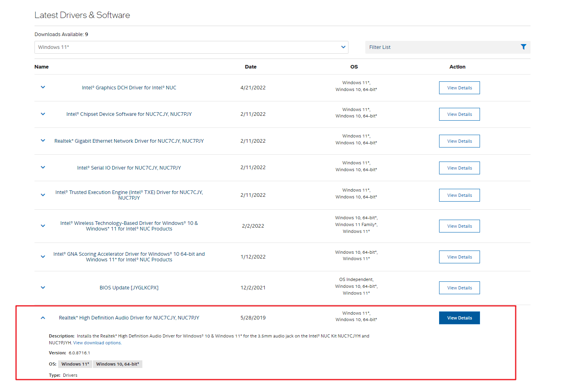
Task: Click Intel Serial IO Driver for NUC7CJY name
Action: pyautogui.click(x=129, y=168)
